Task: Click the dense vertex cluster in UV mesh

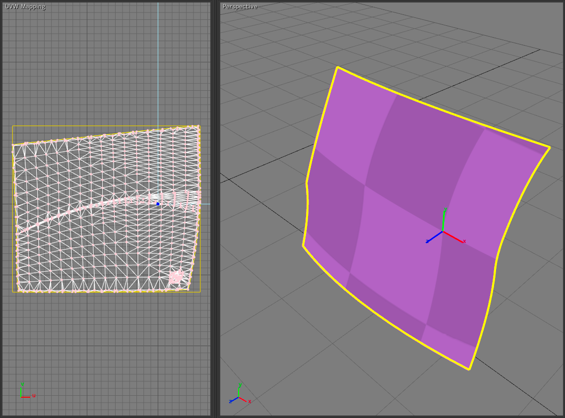Action: click(176, 277)
